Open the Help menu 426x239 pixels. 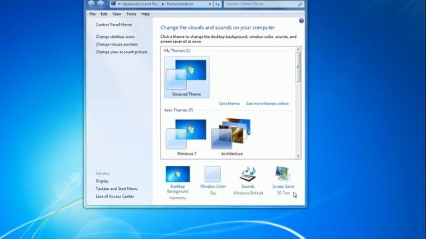[145, 14]
